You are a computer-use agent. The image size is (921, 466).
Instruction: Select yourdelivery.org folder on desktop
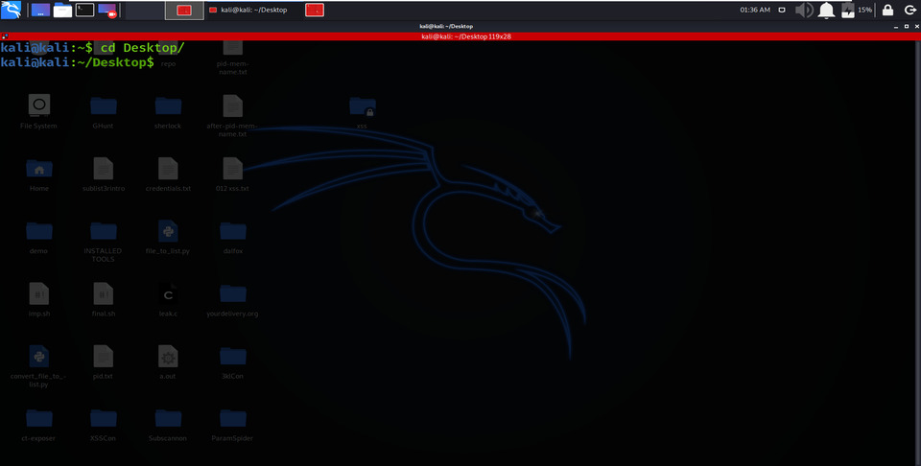tap(232, 299)
